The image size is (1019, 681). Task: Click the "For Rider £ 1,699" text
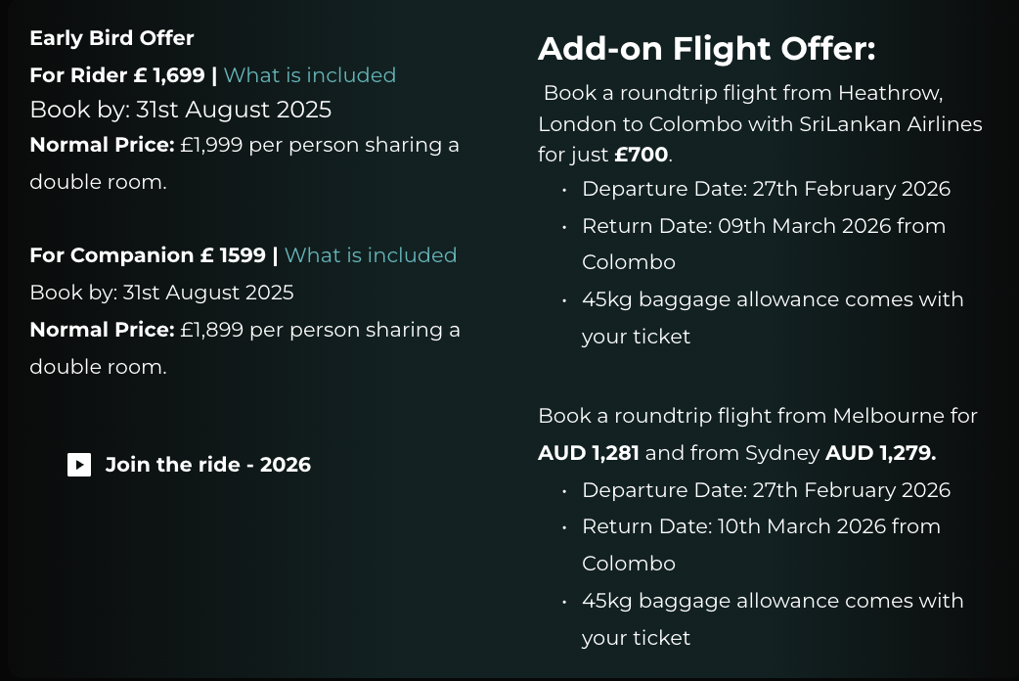click(117, 75)
